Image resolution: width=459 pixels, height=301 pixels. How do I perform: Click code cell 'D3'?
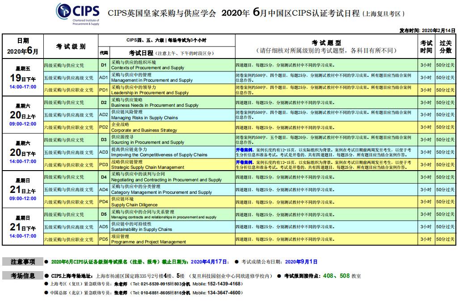click(104, 139)
